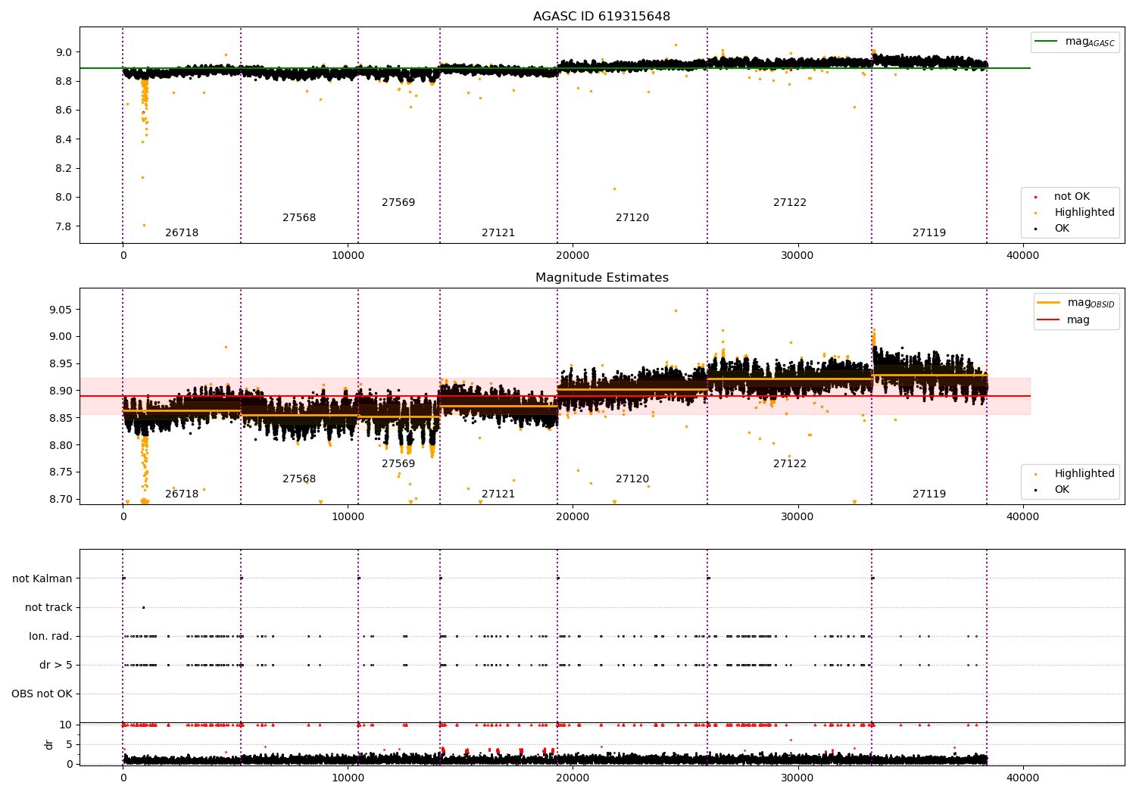
Task: Click the 30000 x-tick in Magnitude Estimates plot
Action: pos(797,517)
